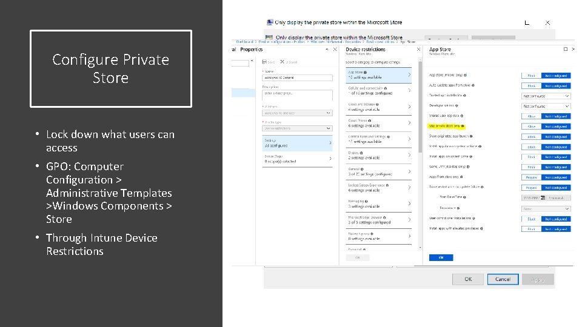This screenshot has width=582, height=327.
Task: Click the Discard X icon in Properties toolbar
Action: tap(282, 62)
